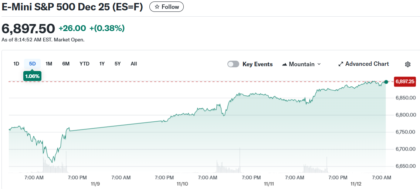Show the All time range

(134, 64)
